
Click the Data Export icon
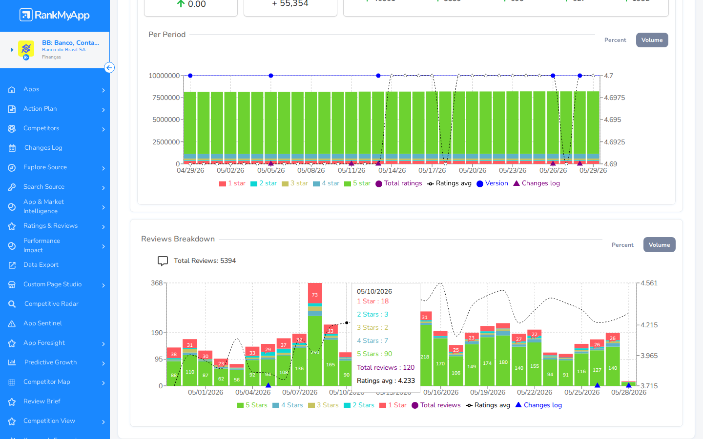pyautogui.click(x=12, y=265)
